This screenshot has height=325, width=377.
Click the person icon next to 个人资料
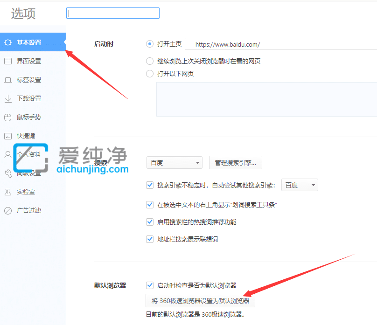(8, 154)
